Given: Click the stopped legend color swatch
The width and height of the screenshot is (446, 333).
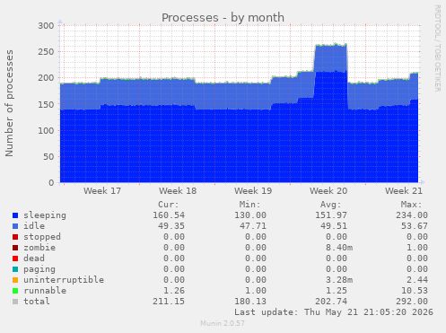Looking at the screenshot, I should tap(15, 237).
